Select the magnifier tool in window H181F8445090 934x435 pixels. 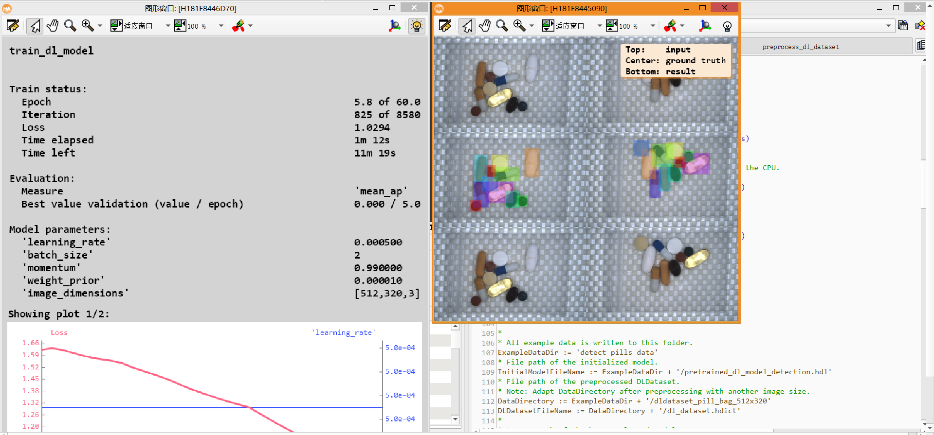[502, 26]
